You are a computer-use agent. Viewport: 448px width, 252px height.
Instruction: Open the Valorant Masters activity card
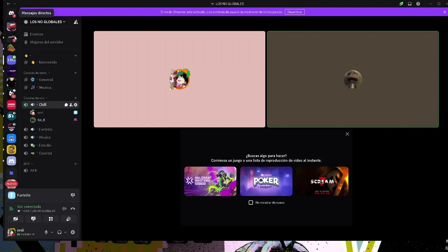pos(210,181)
